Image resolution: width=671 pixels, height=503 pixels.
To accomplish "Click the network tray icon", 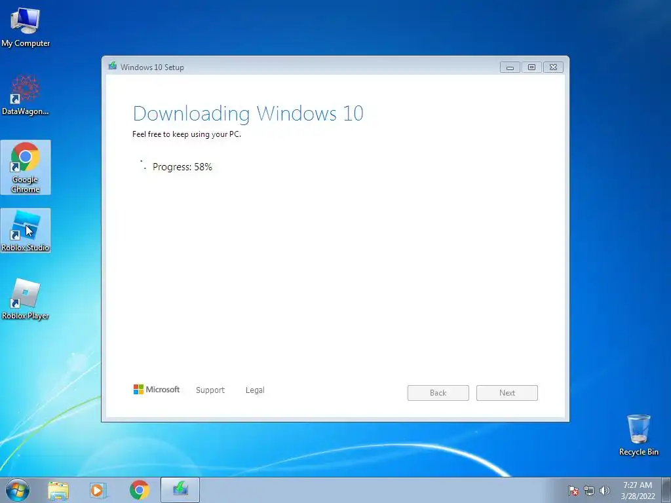I will (x=589, y=491).
